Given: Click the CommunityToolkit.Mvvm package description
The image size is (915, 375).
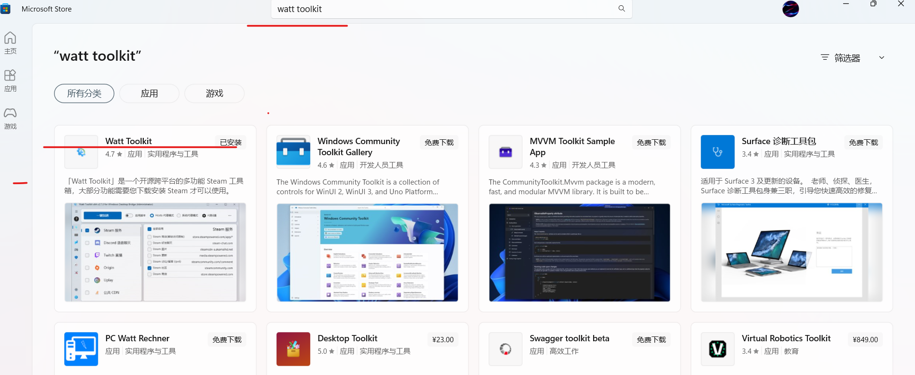Looking at the screenshot, I should pyautogui.click(x=572, y=187).
